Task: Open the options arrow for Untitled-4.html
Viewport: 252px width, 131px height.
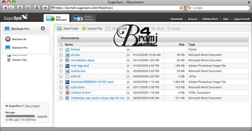Action: pos(128,93)
